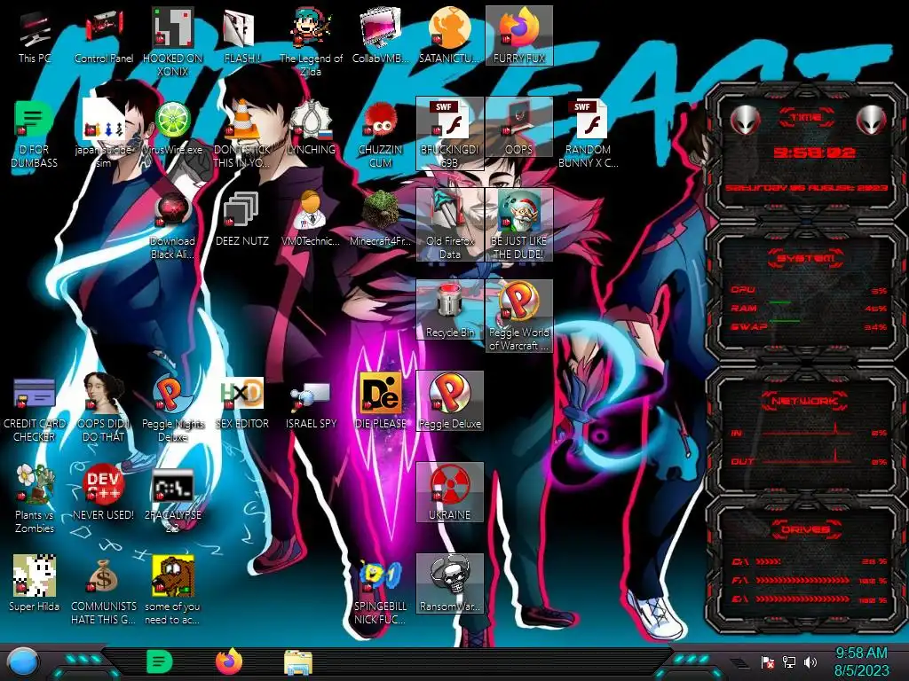
Task: Click the VirusWire.exe lime icon
Action: tap(173, 129)
